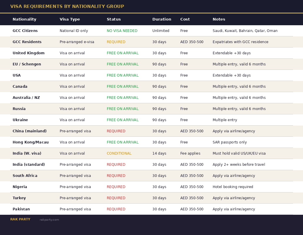
Task: Click the EU / Schengen nationality cell
Action: 27,64
